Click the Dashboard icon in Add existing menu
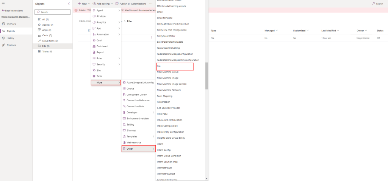388x181 pixels. [x=93, y=46]
